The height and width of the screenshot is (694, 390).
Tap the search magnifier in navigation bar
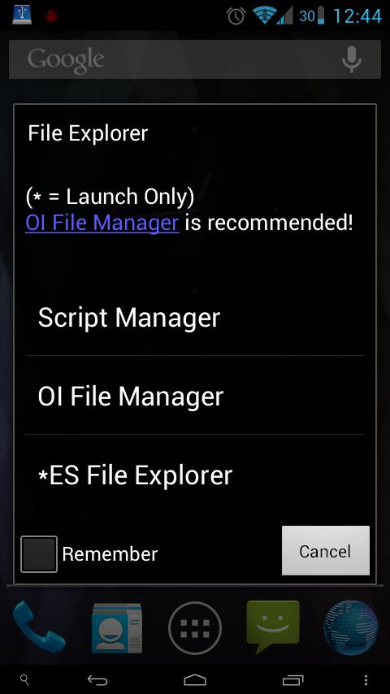click(x=25, y=680)
